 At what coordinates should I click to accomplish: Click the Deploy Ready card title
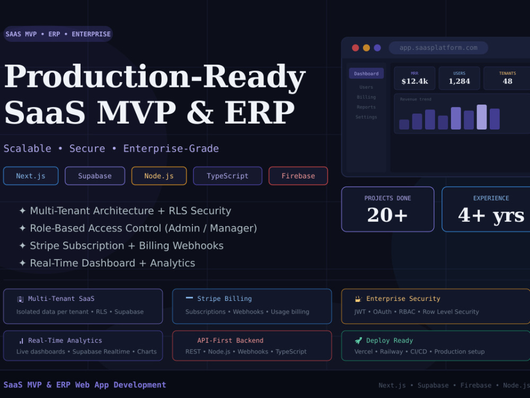pos(390,341)
